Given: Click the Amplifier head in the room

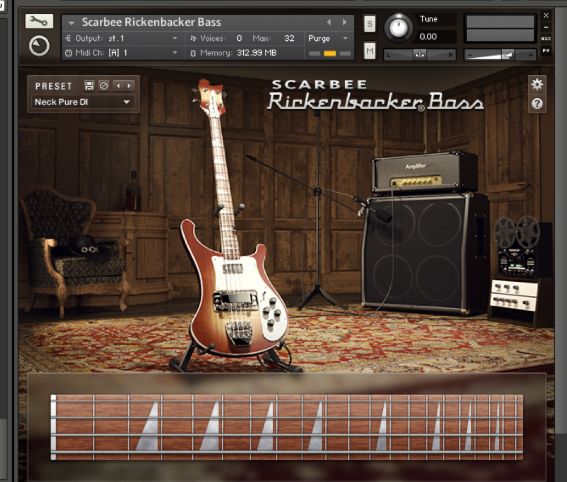Looking at the screenshot, I should click(x=425, y=172).
